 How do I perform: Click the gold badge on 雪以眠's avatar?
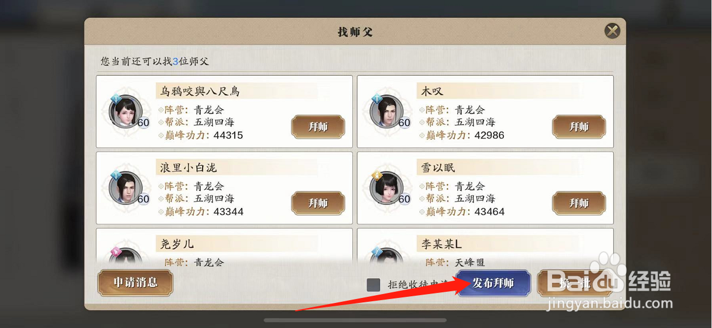coord(376,176)
